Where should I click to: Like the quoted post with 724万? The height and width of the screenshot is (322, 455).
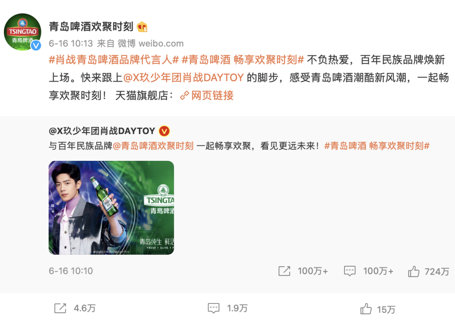[x=429, y=271]
